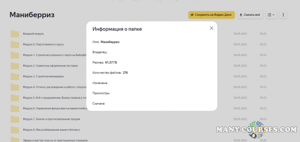Click the Владелец label in dialog
Screen dimensions: 300x142
pos(100,52)
